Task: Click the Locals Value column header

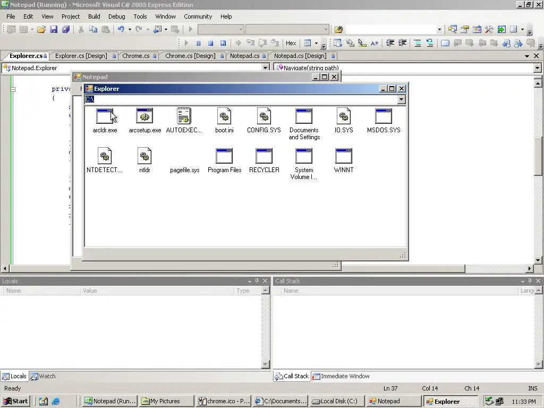Action: (157, 291)
